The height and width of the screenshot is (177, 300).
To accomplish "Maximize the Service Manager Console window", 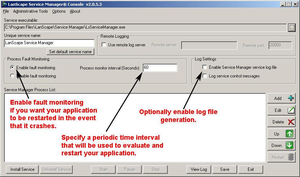I will [x=289, y=4].
